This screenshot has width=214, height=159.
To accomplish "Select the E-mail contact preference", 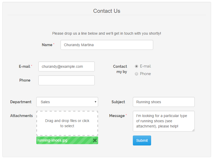I will [x=136, y=66].
